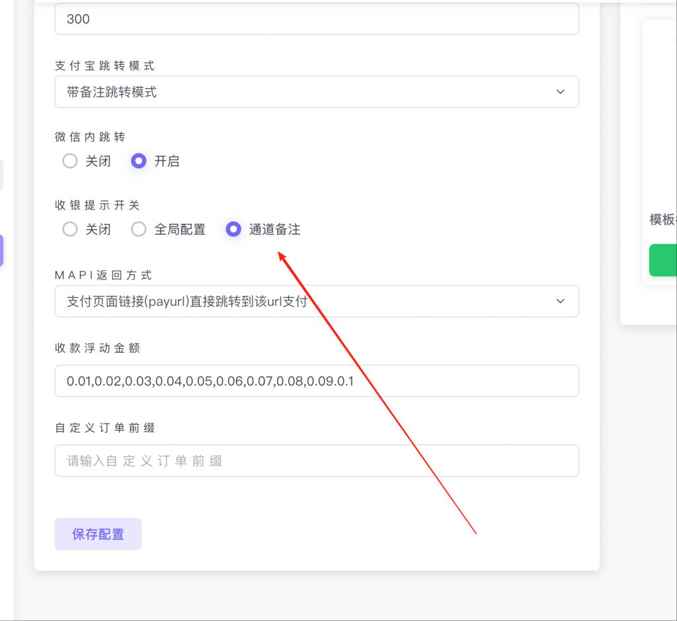677x621 pixels.
Task: Focus the 收款浮动金额 input field
Action: 316,381
